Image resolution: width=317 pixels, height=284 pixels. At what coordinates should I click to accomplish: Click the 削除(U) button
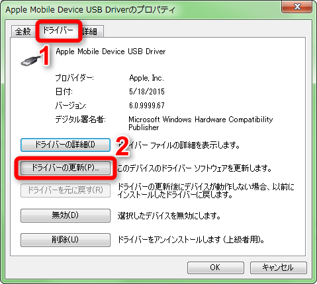(66, 240)
